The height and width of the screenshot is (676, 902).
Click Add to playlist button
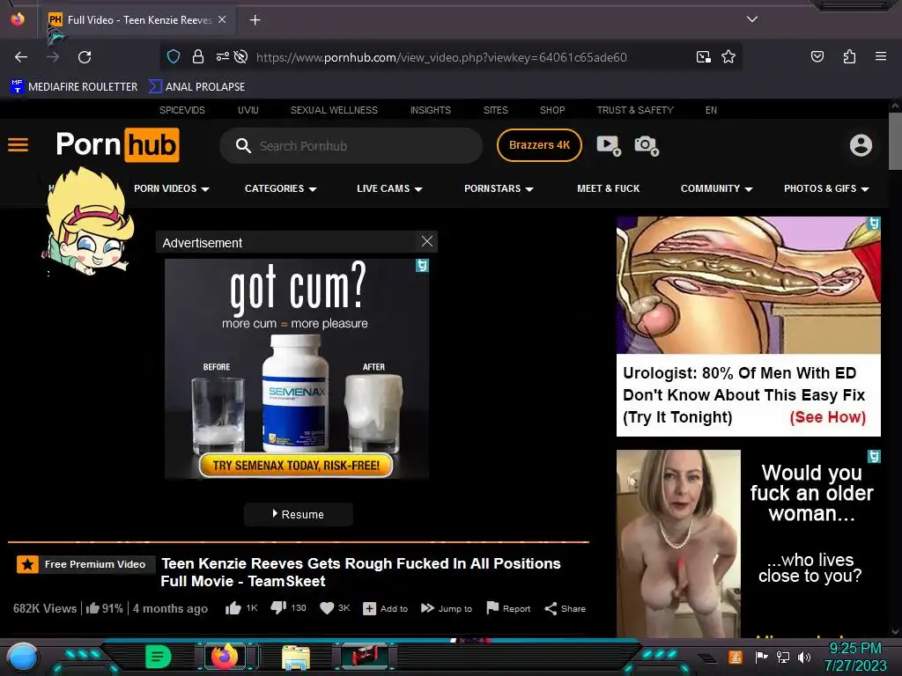coord(385,608)
